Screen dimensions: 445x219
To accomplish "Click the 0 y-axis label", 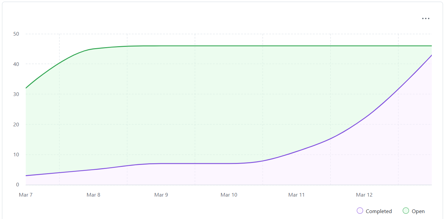I will click(18, 185).
